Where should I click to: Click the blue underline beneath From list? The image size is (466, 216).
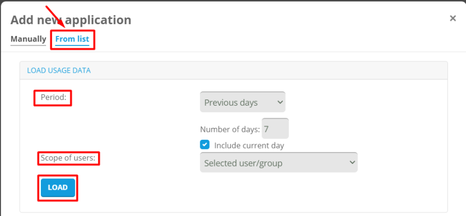pyautogui.click(x=72, y=45)
